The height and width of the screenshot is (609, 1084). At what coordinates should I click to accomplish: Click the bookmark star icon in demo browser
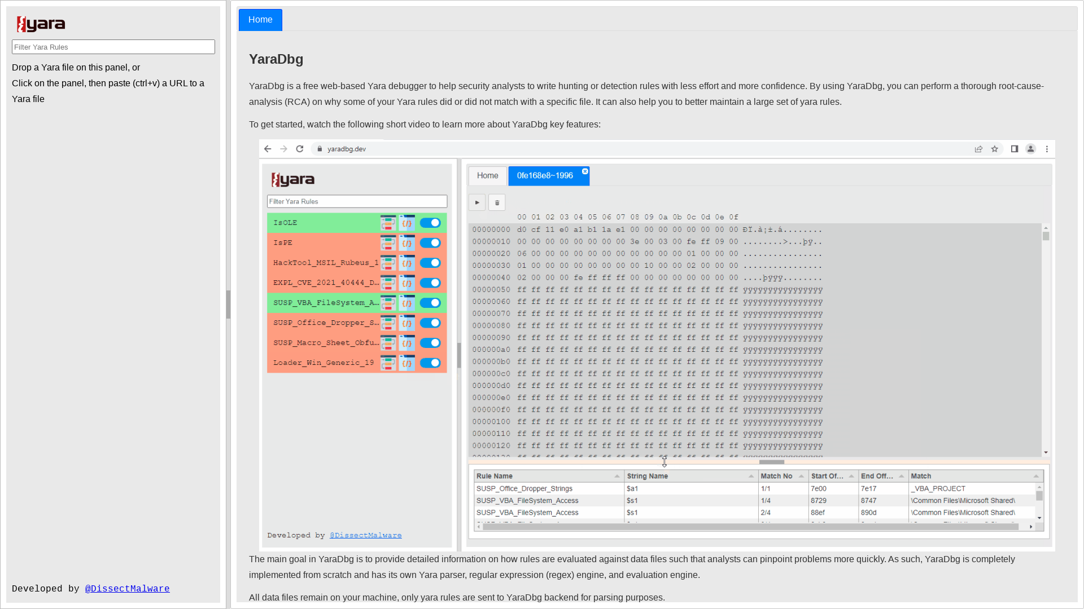pos(995,149)
